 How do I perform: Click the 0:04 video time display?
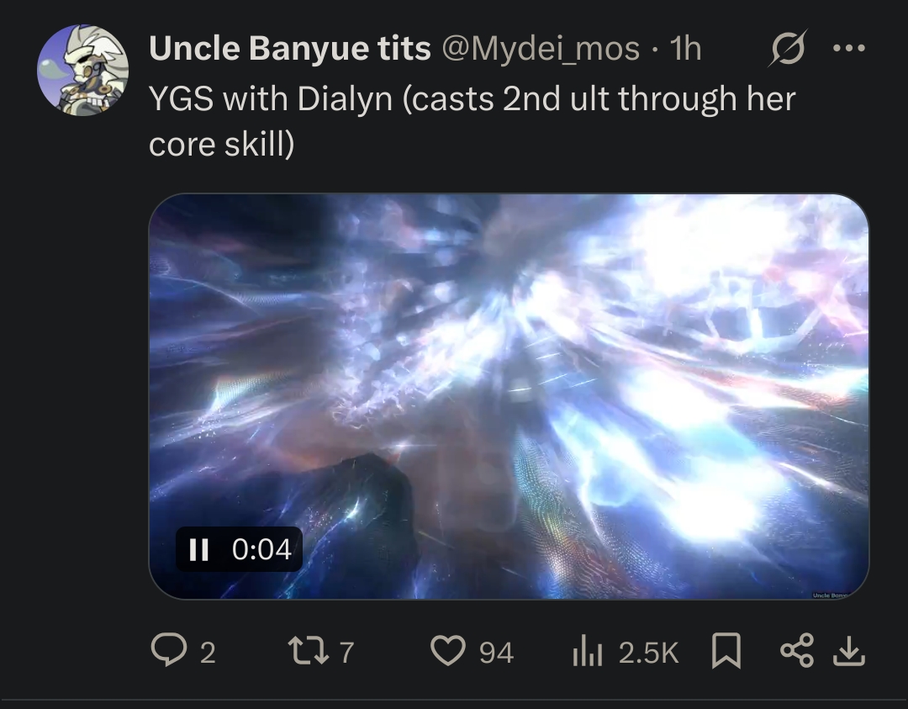pyautogui.click(x=261, y=549)
